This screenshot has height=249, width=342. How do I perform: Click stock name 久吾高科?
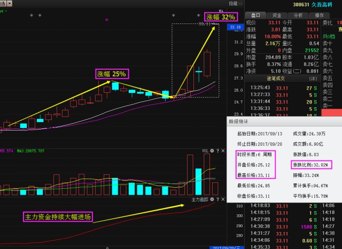322,5
